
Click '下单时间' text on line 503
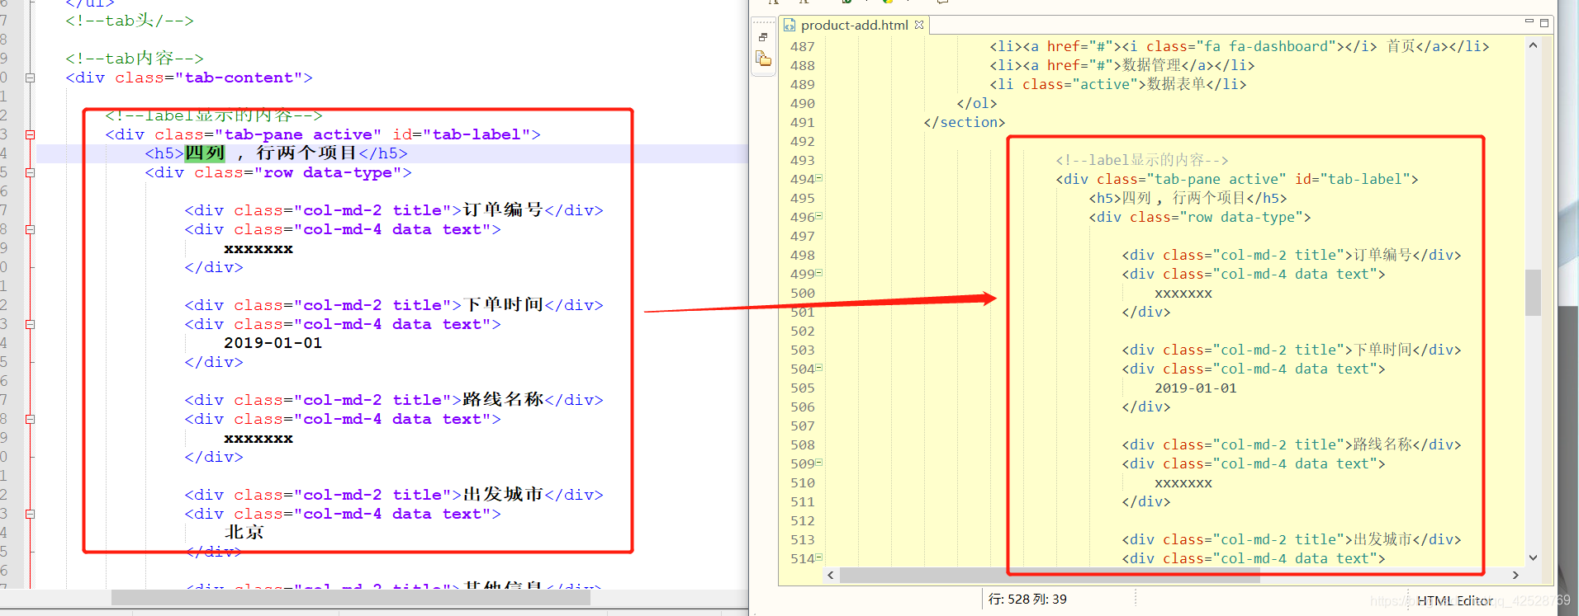(x=1382, y=350)
